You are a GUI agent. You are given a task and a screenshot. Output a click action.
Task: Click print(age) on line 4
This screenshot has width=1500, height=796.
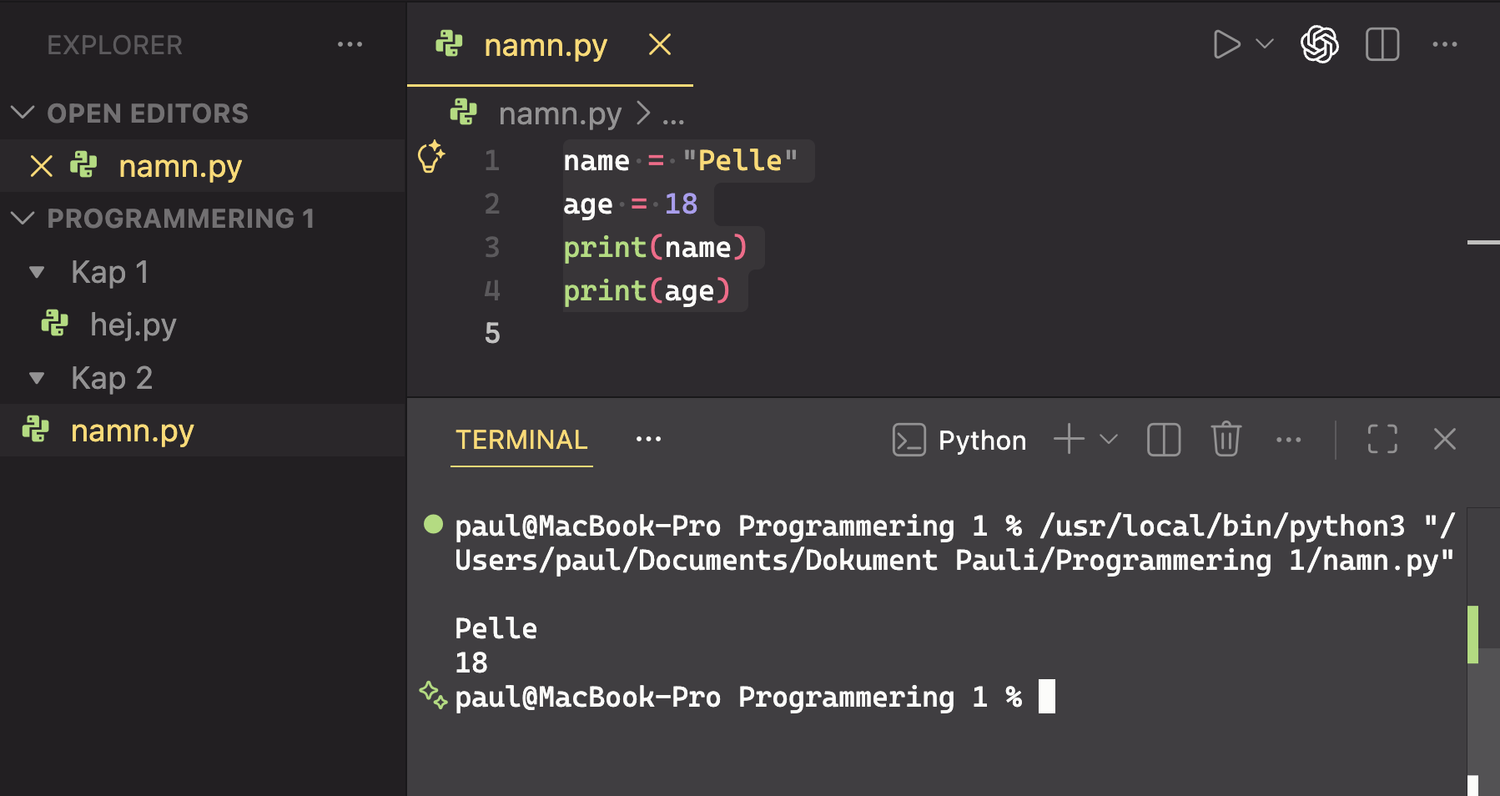tap(647, 291)
